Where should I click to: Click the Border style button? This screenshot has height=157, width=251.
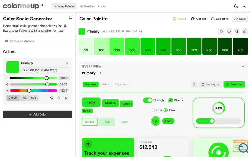pos(90,122)
